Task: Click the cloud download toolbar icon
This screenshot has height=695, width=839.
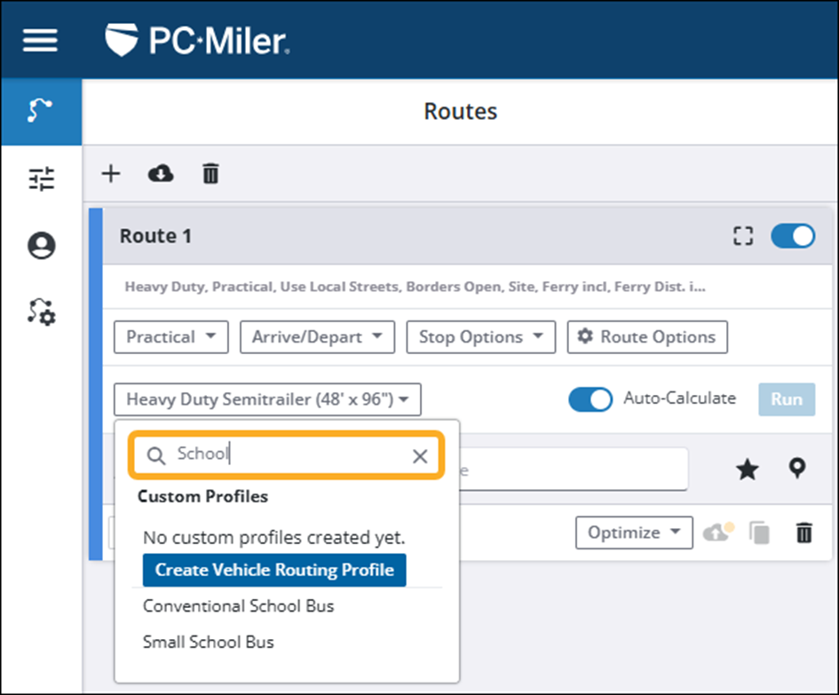Action: pyautogui.click(x=161, y=174)
